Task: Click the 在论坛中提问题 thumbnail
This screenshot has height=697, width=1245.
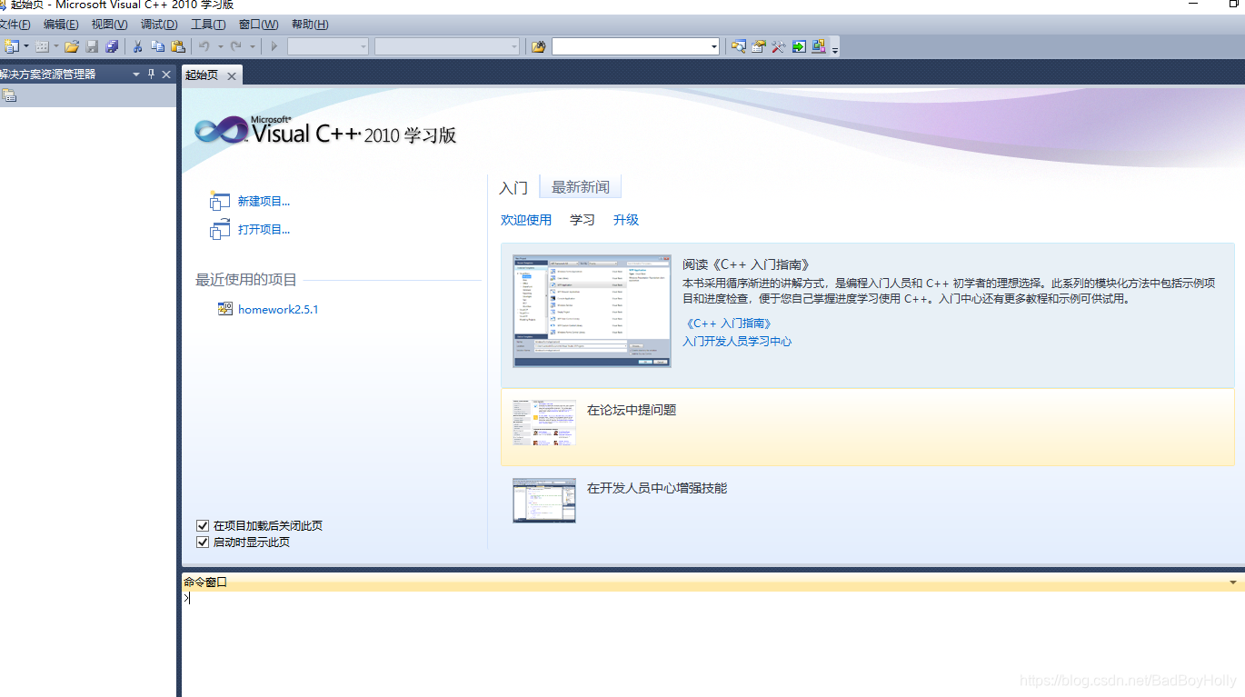Action: (x=544, y=423)
